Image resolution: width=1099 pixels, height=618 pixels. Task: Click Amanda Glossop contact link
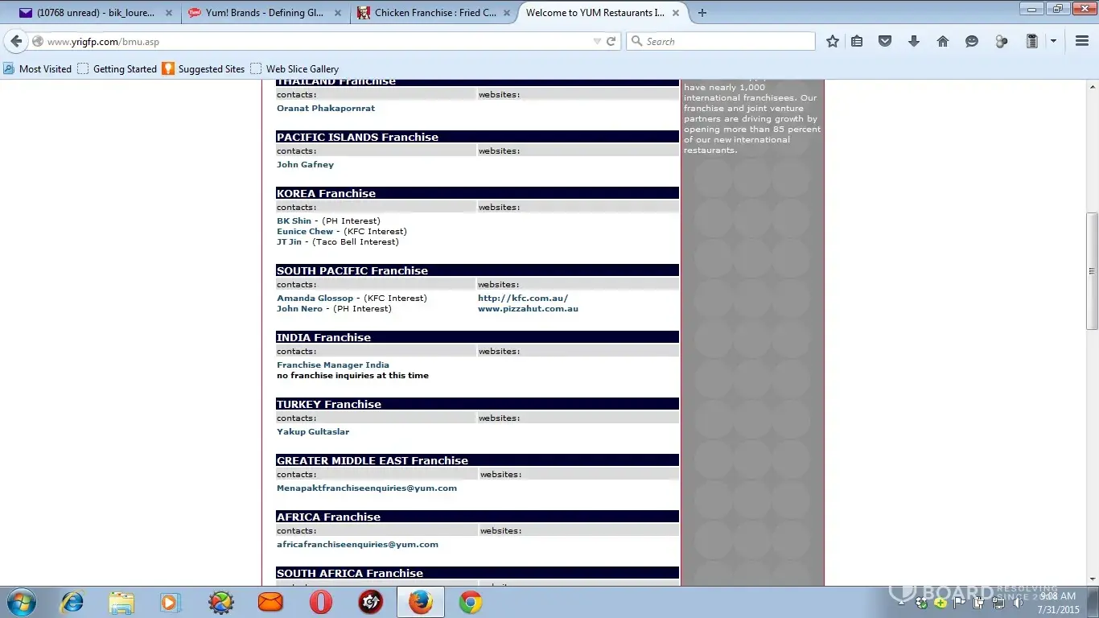click(x=315, y=299)
